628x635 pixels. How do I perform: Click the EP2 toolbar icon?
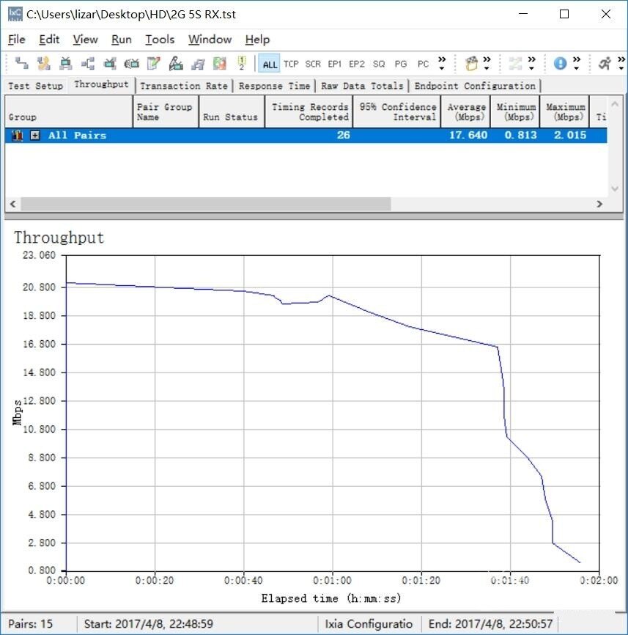pyautogui.click(x=357, y=64)
